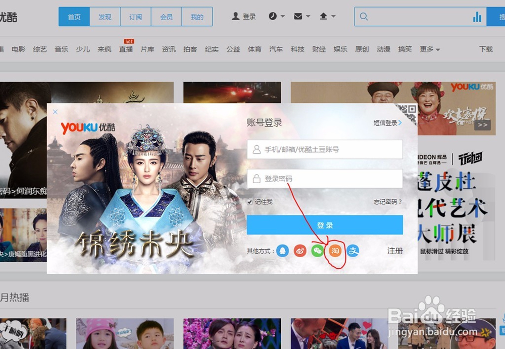Open the 资讯 category
The image size is (505, 349).
(169, 49)
